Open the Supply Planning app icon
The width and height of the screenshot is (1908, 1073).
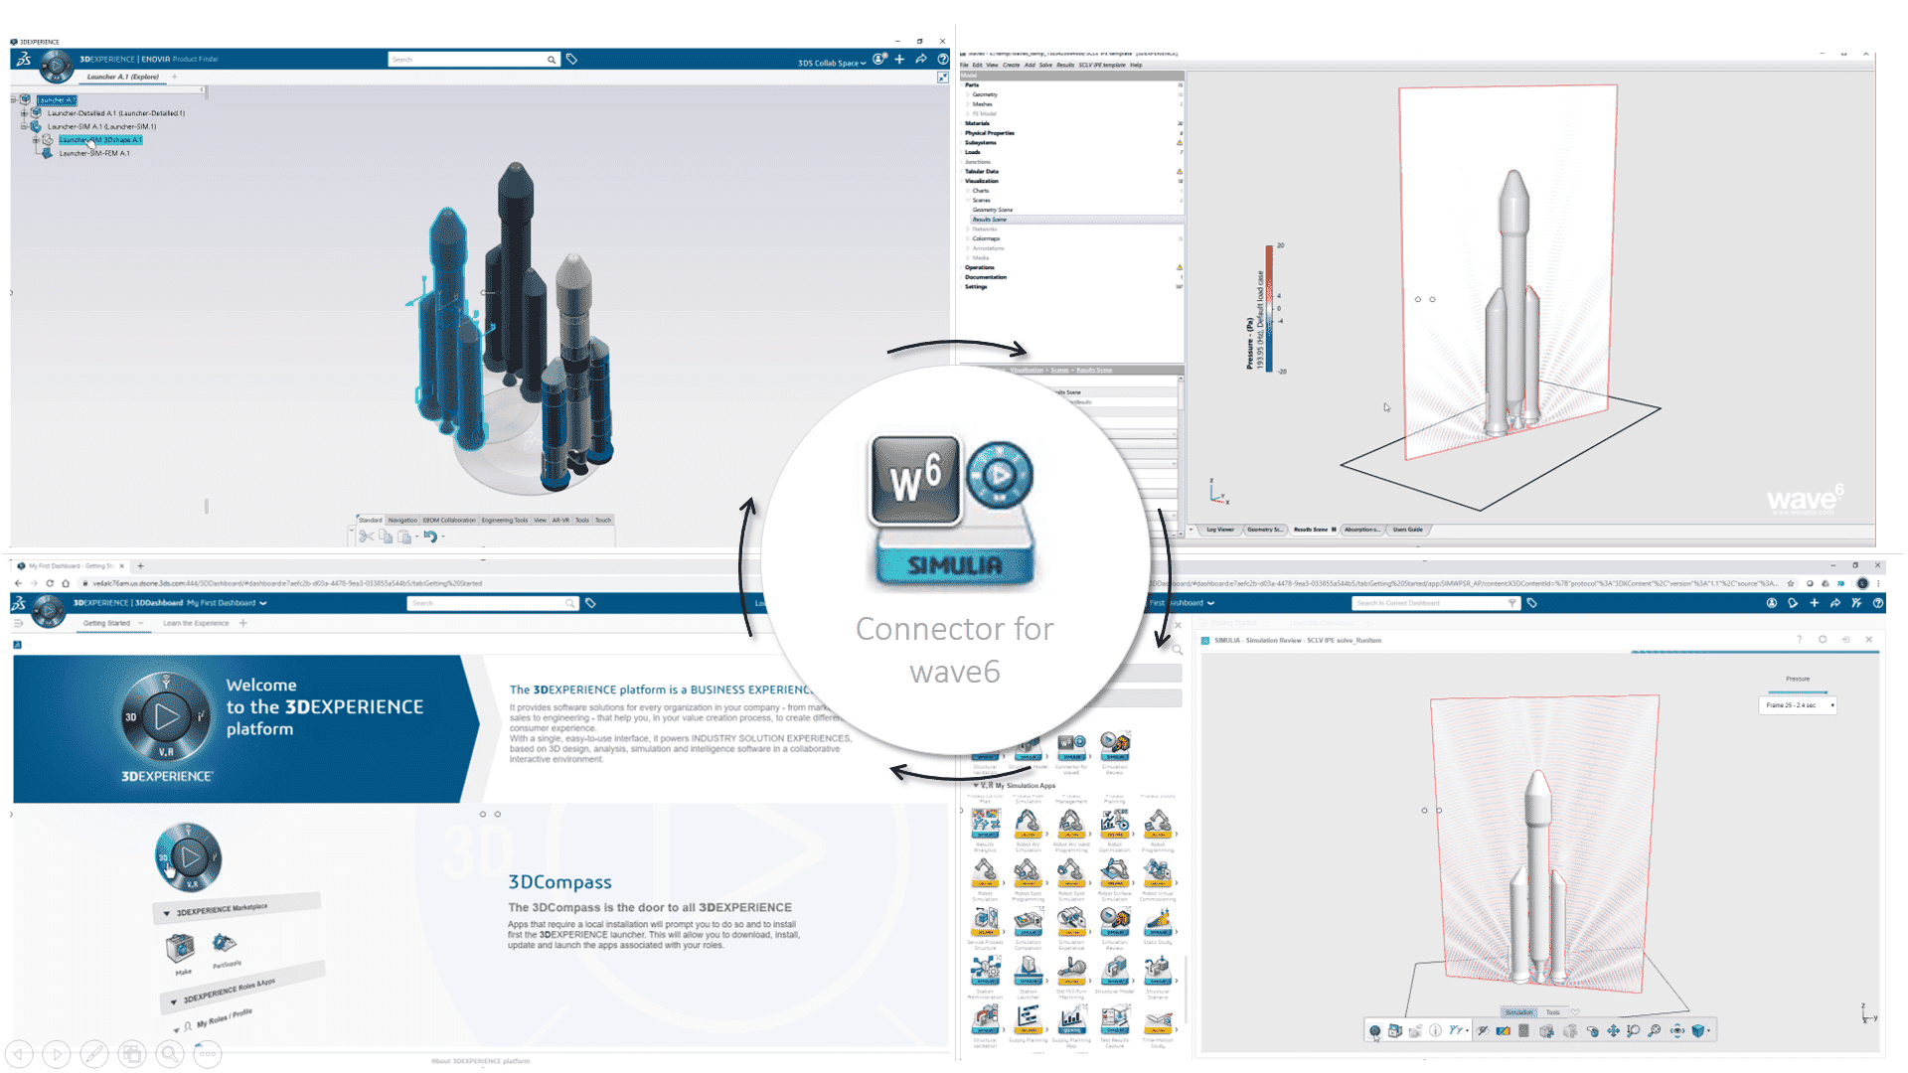click(1028, 1019)
